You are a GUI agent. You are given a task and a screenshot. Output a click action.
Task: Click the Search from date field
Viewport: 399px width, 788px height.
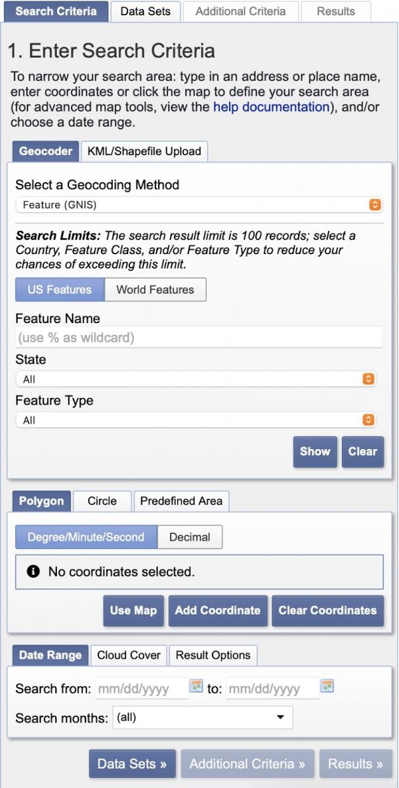coord(141,689)
